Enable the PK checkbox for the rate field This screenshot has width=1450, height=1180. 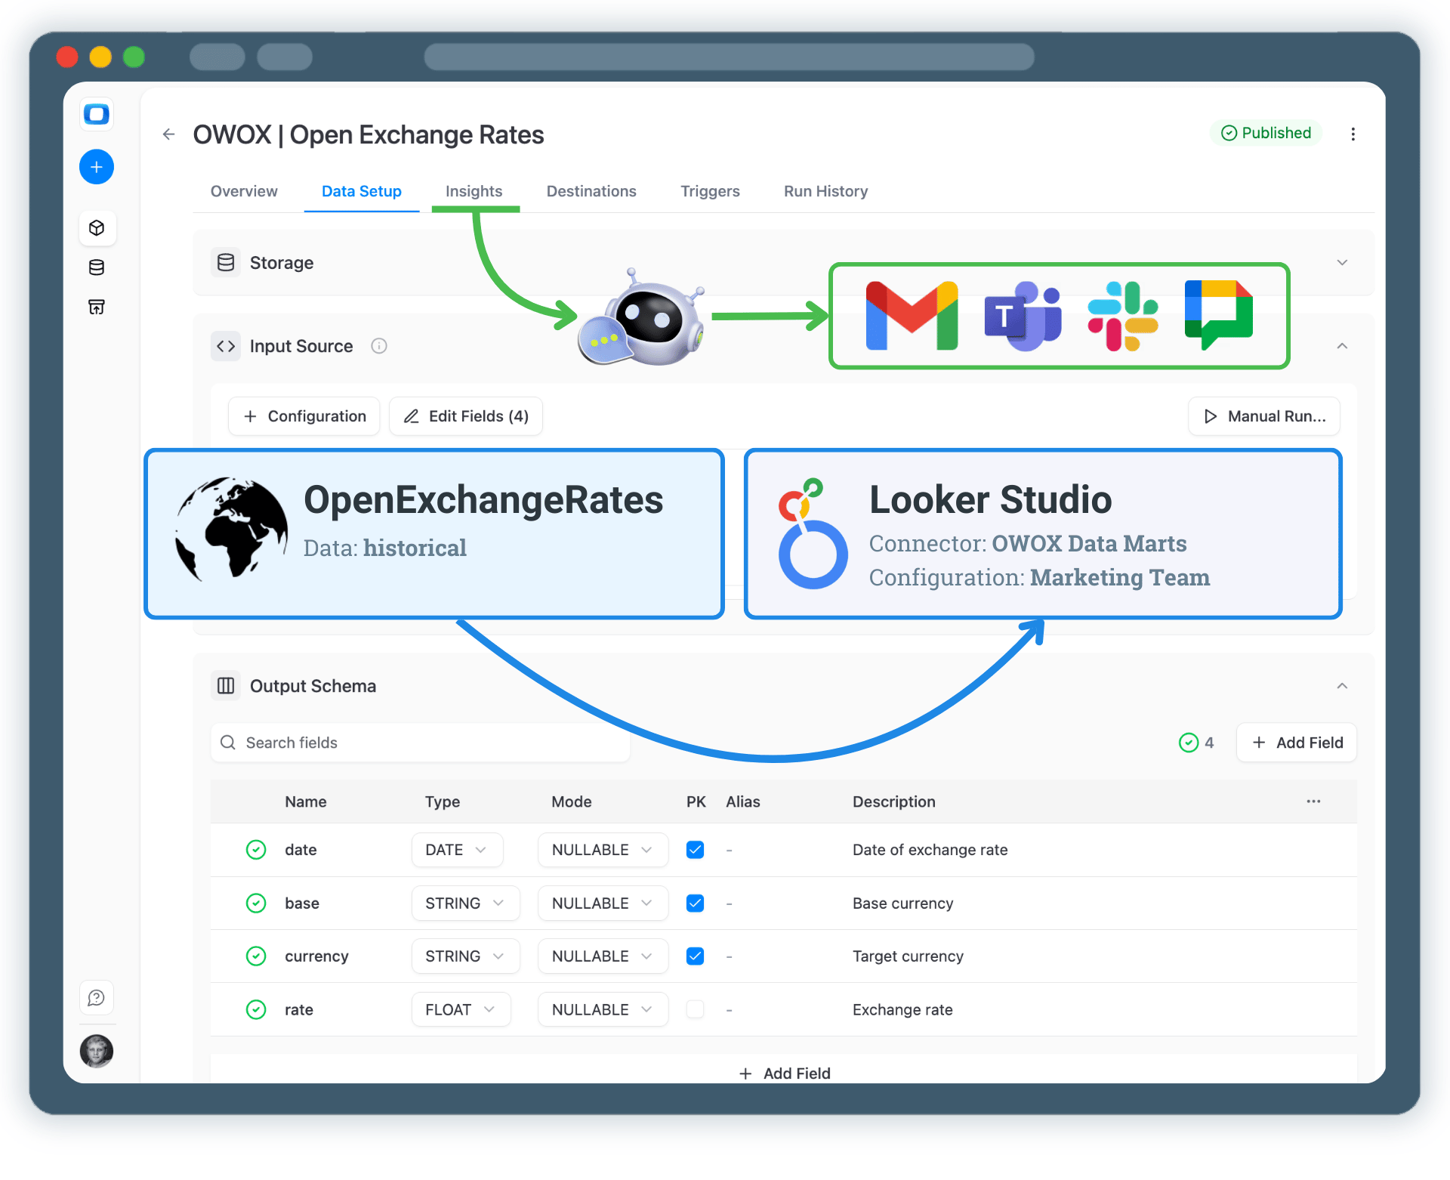[695, 1009]
